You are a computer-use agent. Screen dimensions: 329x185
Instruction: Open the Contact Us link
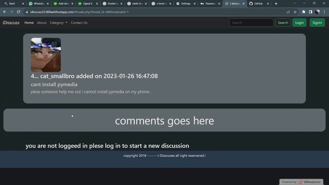click(79, 23)
